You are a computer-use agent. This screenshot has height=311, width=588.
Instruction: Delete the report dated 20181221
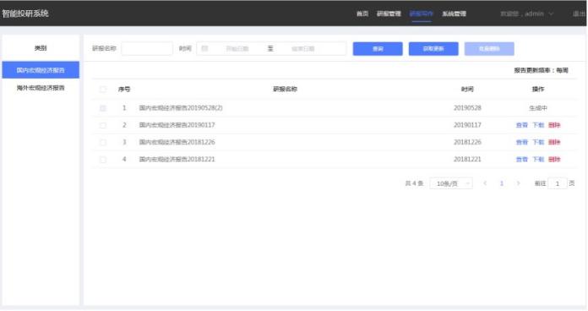point(554,160)
